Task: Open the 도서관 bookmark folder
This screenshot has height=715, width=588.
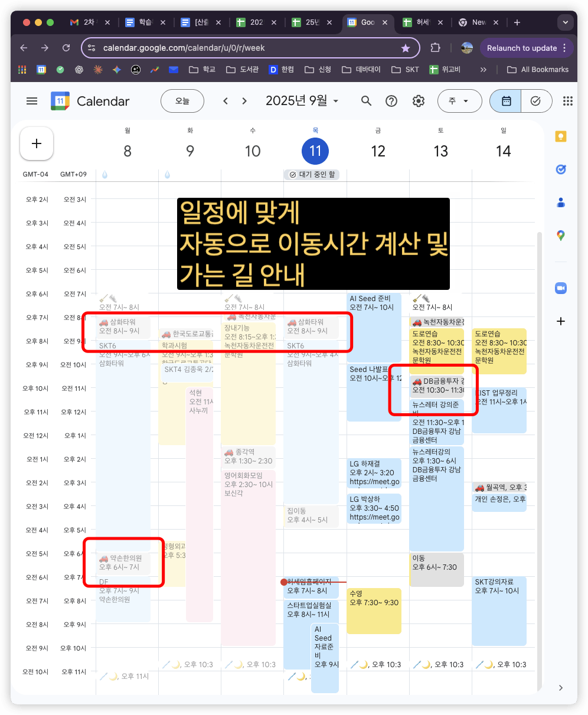Action: pos(242,69)
